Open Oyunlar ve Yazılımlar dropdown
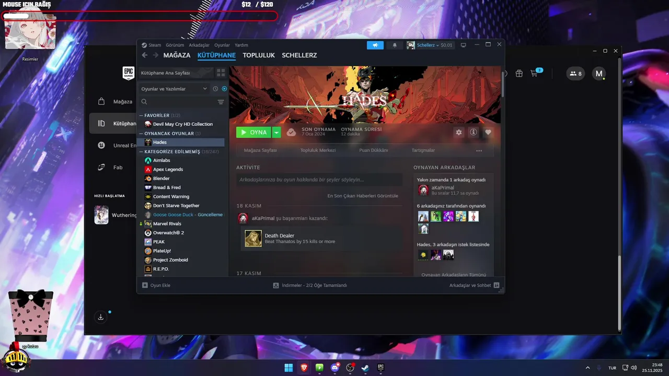The height and width of the screenshot is (376, 669). (x=174, y=89)
